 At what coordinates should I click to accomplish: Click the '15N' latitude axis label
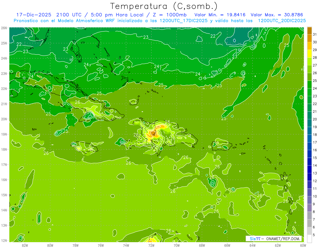4,195
